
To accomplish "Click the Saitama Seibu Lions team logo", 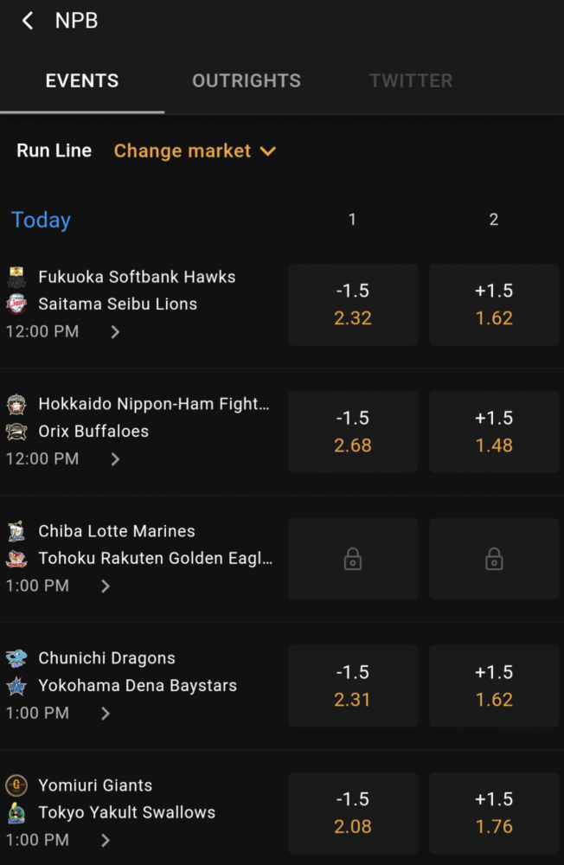I will [16, 304].
